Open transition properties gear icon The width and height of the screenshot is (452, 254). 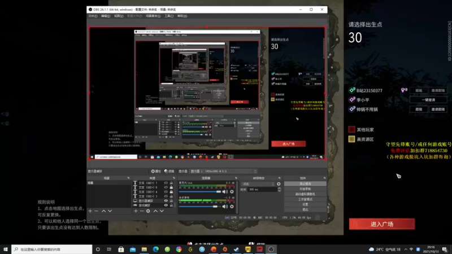coord(279,184)
